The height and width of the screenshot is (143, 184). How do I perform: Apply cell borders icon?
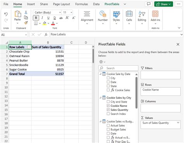[x=36, y=23]
